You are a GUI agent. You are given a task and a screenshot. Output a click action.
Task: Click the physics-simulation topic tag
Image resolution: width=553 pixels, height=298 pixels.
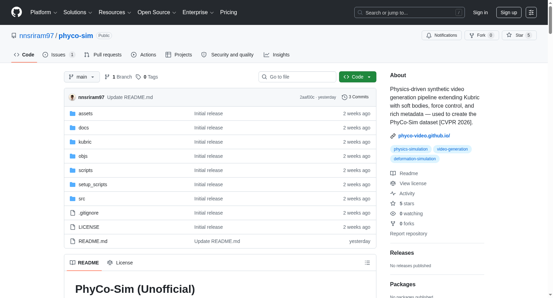411,149
